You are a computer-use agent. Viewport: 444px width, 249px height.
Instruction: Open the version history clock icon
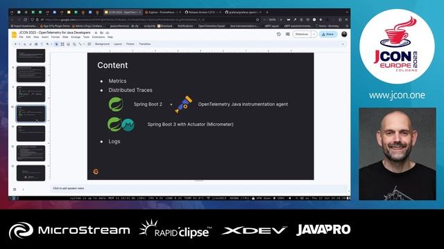point(279,34)
